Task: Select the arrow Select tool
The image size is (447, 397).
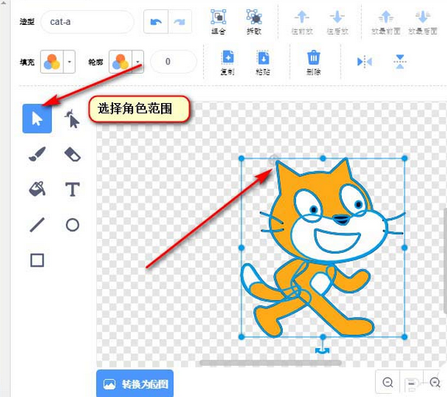Action: coord(37,119)
